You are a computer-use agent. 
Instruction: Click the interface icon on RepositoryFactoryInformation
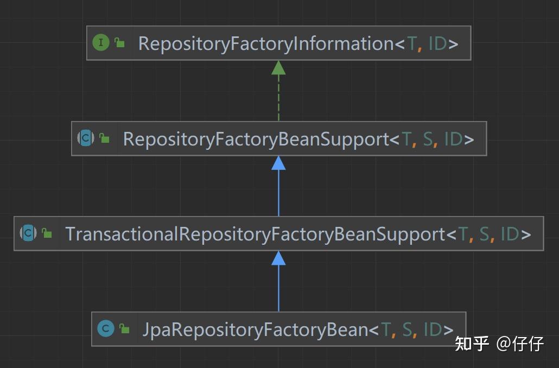(x=101, y=42)
